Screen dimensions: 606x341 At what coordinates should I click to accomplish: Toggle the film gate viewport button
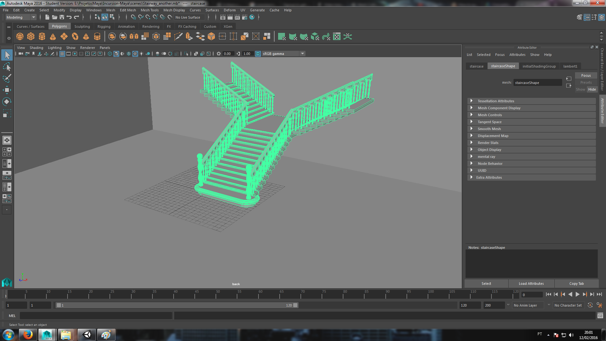68,54
